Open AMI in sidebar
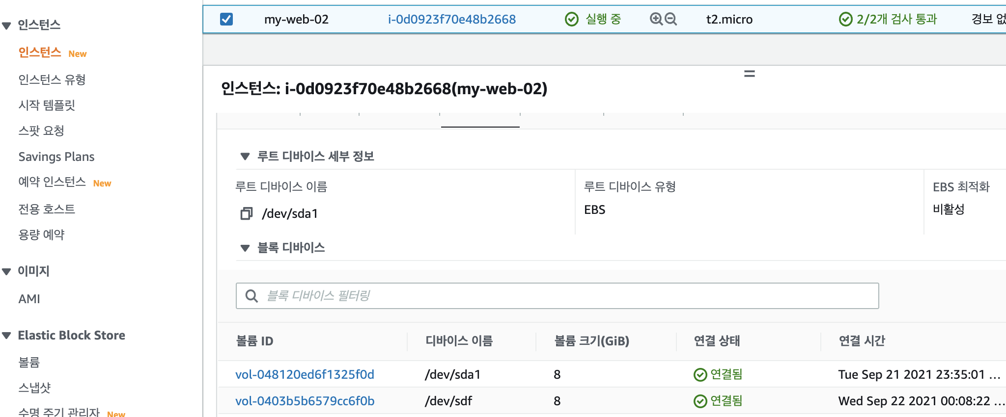 (29, 299)
